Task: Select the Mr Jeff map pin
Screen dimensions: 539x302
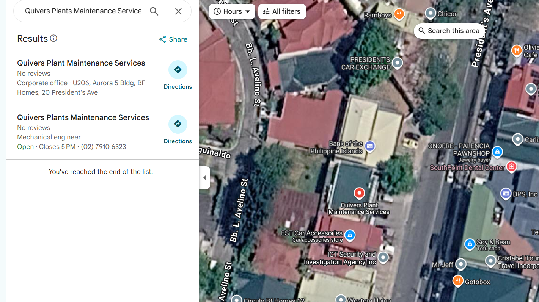Action: (461, 264)
